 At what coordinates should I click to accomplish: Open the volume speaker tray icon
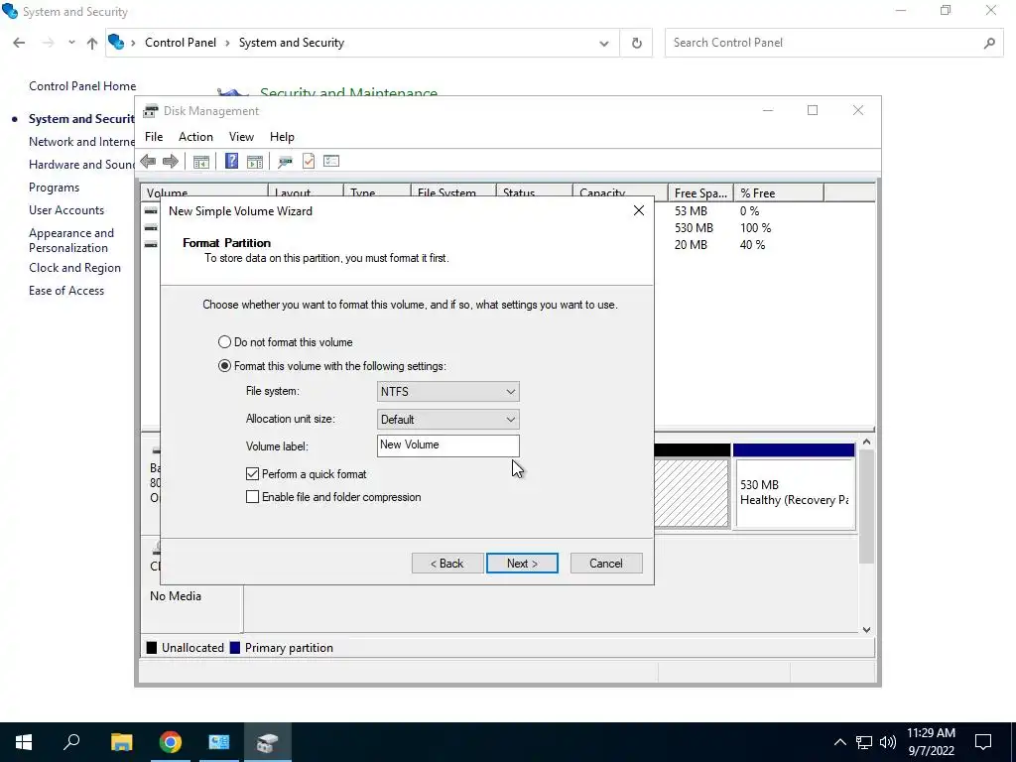tap(888, 742)
